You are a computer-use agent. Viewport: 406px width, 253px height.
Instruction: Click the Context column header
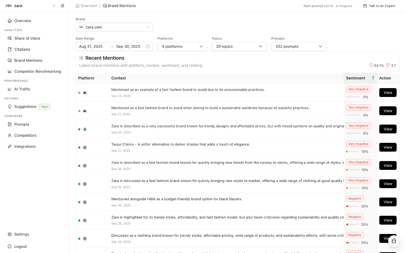(119, 78)
